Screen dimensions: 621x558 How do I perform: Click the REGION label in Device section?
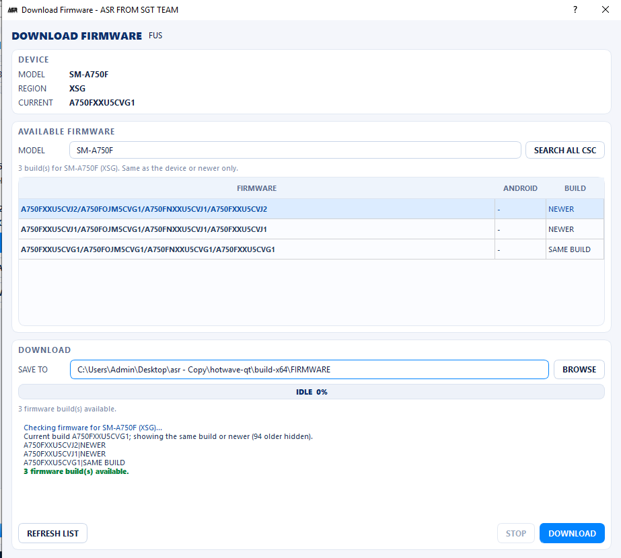pyautogui.click(x=32, y=88)
